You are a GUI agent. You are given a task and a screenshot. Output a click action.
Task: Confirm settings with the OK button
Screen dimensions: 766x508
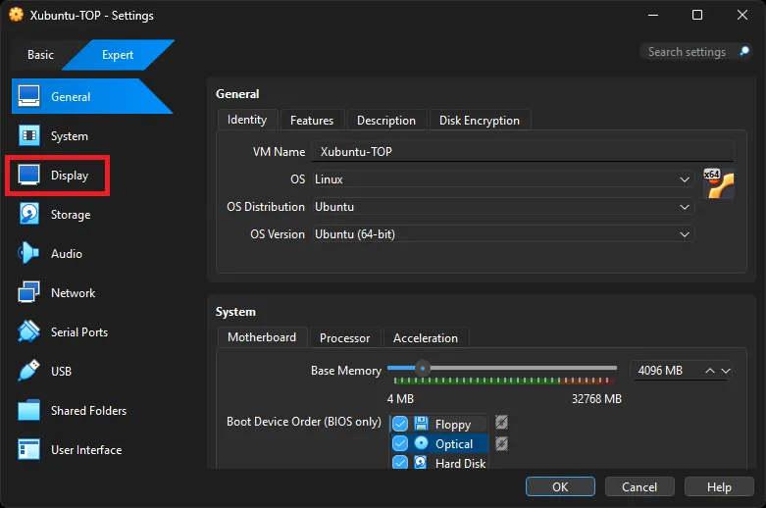point(560,487)
